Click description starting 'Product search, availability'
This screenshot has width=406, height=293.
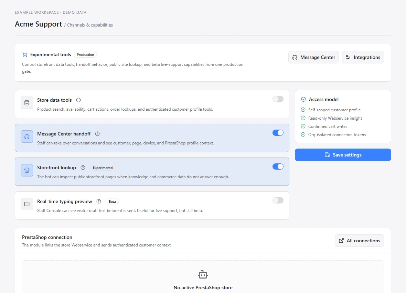coord(125,109)
